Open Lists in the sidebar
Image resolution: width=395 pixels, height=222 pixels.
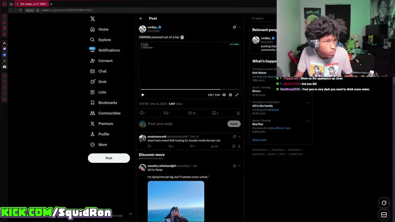tap(98, 92)
